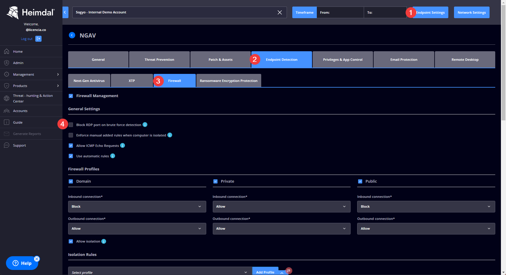Click the Timeframe button
506x275 pixels.
(x=305, y=12)
